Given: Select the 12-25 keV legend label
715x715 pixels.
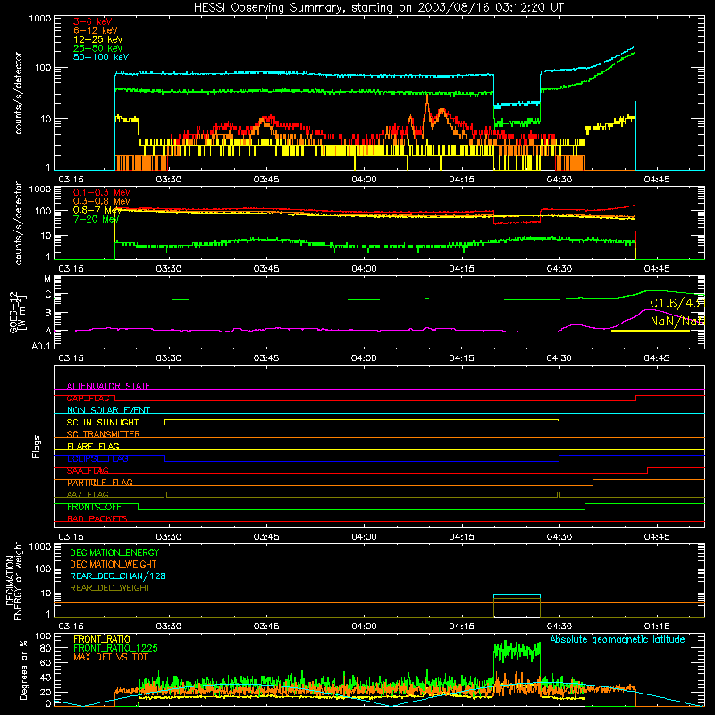Looking at the screenshot, I should (97, 39).
